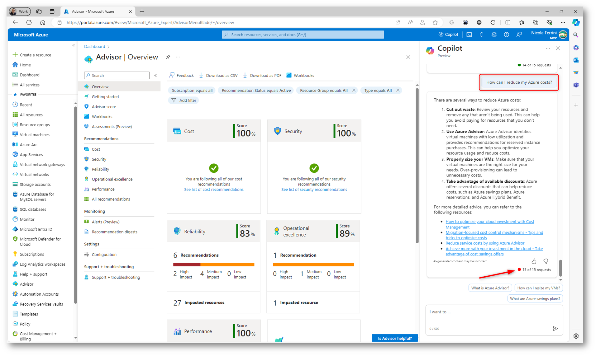Remove Resource Group equals All filter
Image resolution: width=596 pixels, height=356 pixels.
point(354,90)
